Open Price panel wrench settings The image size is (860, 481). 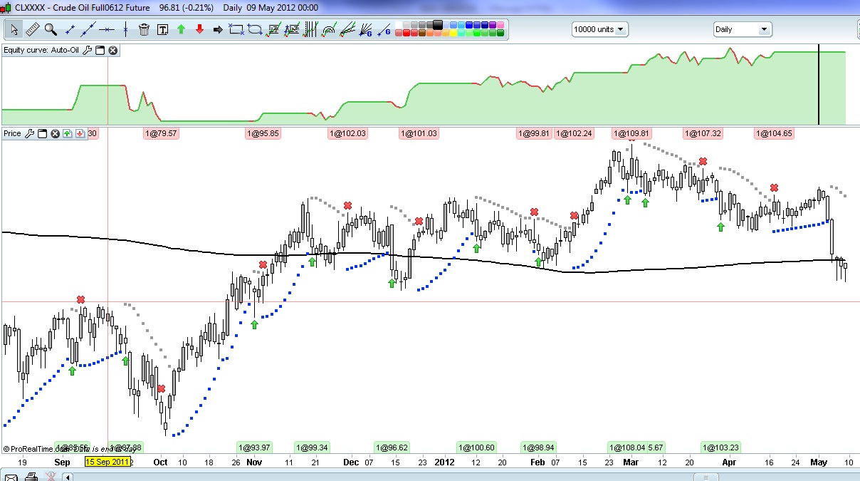point(29,133)
